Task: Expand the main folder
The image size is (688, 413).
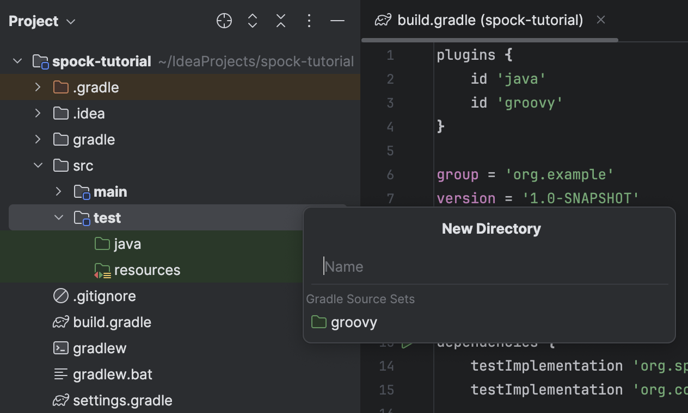Action: tap(58, 191)
